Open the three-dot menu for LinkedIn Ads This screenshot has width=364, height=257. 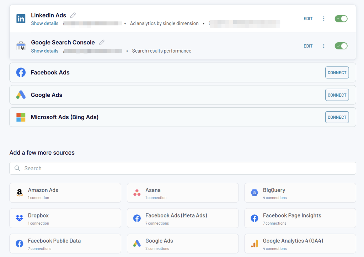tap(323, 18)
